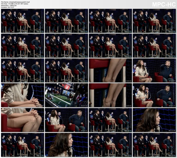Click the MPC-HC logo in the header
The width and height of the screenshot is (177, 158).
coord(163,4)
